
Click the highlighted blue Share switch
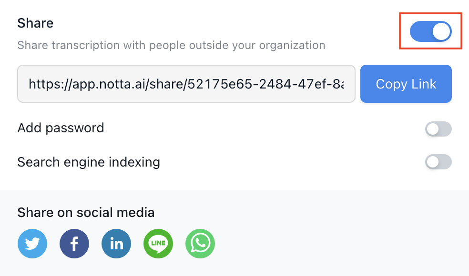(x=430, y=31)
